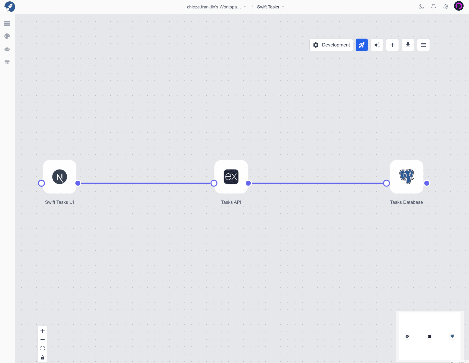Screen dimensions: 469x363
Task: Open the workspace selector dropdown
Action: 217,7
